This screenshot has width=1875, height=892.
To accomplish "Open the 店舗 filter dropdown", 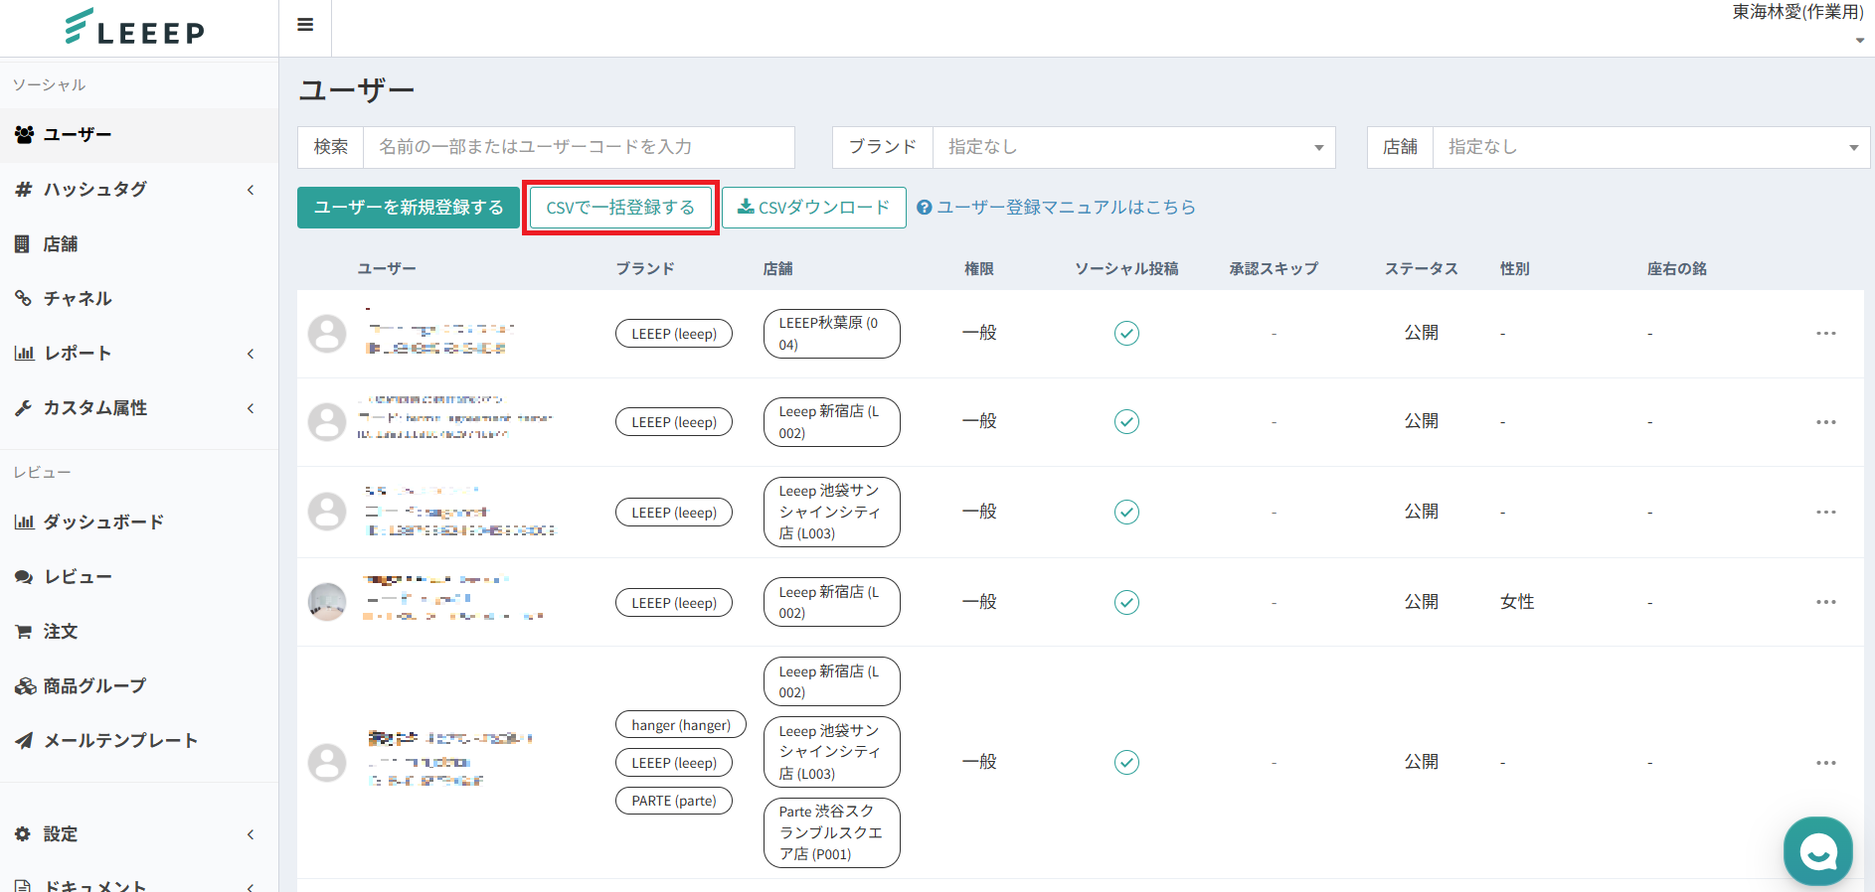I will [1650, 147].
